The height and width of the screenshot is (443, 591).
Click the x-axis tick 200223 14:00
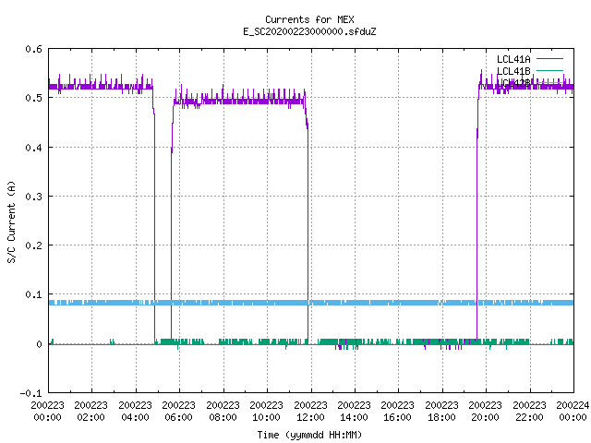(x=354, y=411)
